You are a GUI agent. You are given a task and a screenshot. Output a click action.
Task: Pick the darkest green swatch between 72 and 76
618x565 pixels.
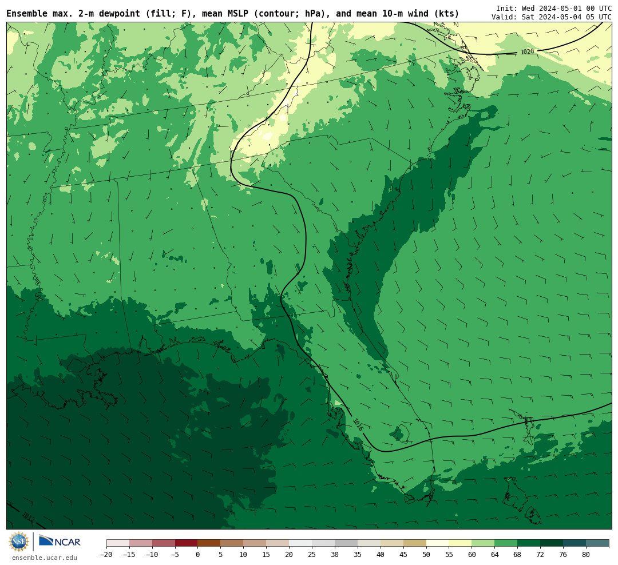552,543
